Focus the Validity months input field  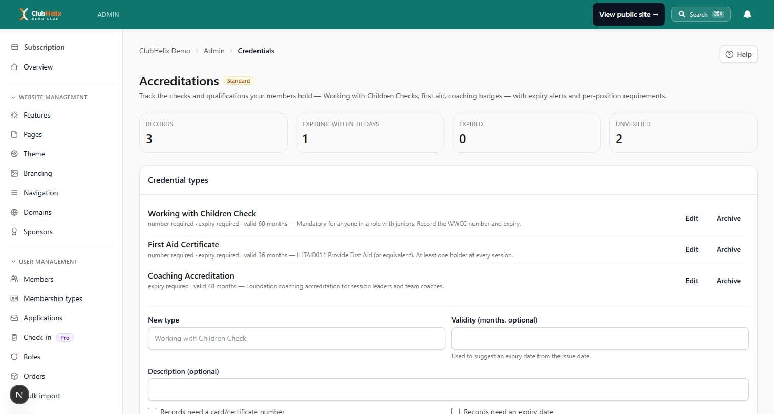(600, 338)
